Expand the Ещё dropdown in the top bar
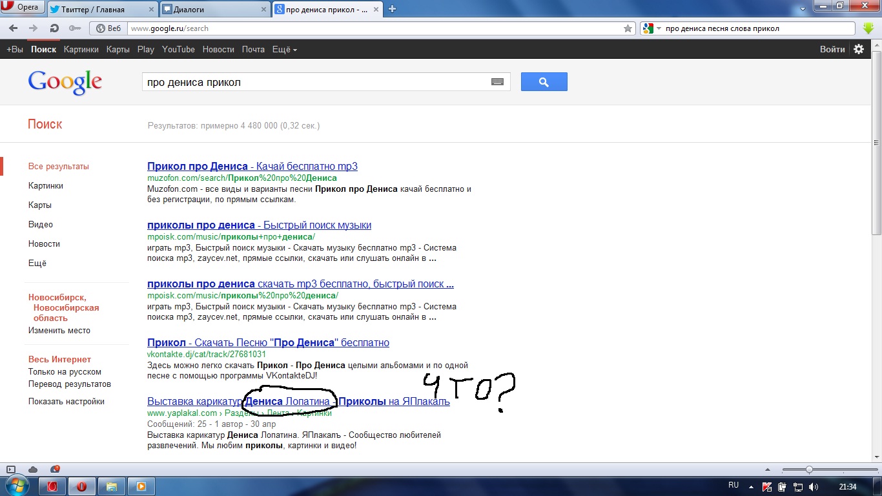This screenshot has width=882, height=496. tap(285, 49)
